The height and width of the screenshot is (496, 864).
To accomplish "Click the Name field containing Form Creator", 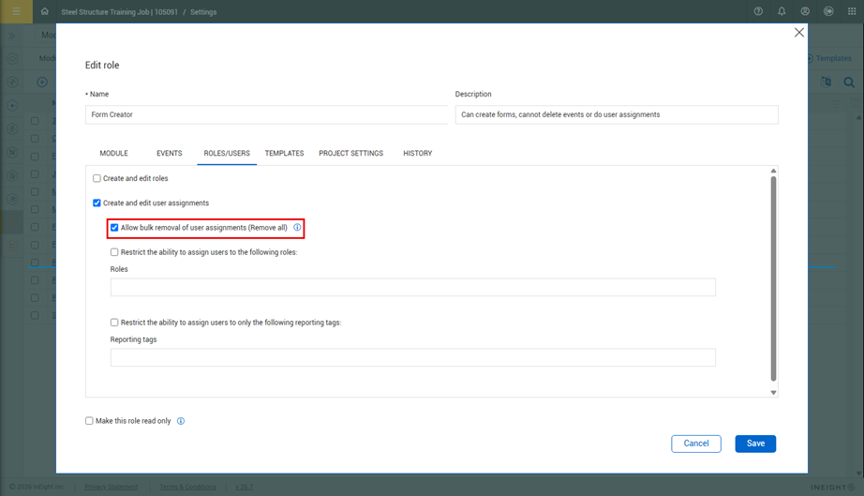I will pos(267,114).
